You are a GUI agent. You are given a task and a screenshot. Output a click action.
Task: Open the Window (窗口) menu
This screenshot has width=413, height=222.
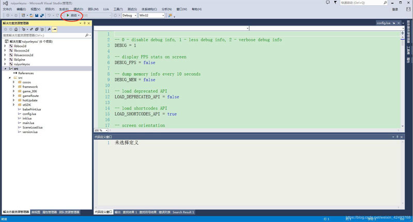coord(182,9)
